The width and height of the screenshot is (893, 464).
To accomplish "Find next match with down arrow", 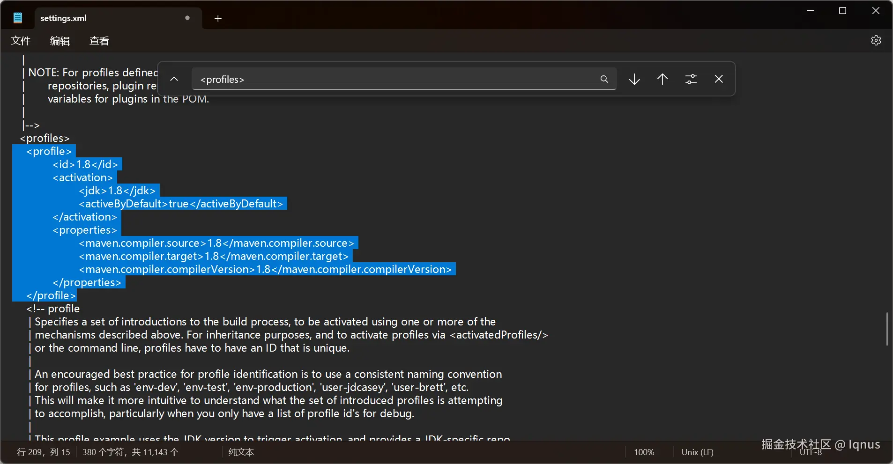I will 634,79.
